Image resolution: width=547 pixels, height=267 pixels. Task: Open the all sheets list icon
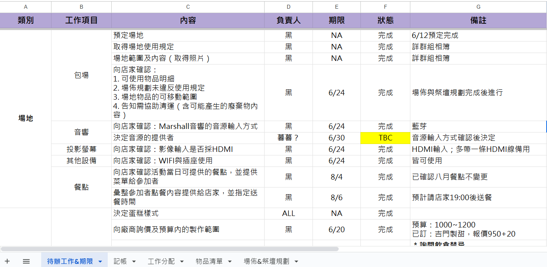click(x=26, y=261)
